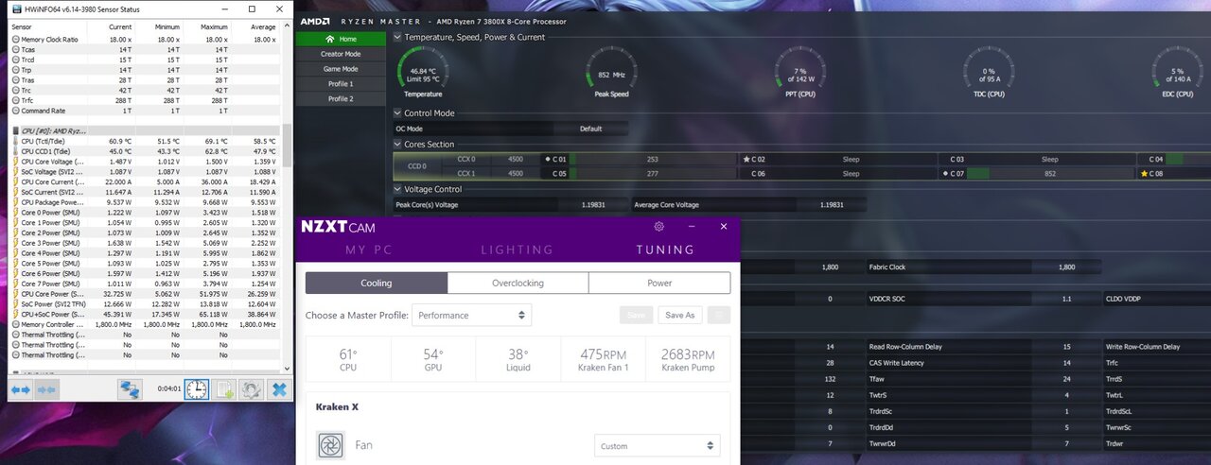Select the Home tab in Ryzen Master
The width and height of the screenshot is (1211, 465).
(341, 39)
